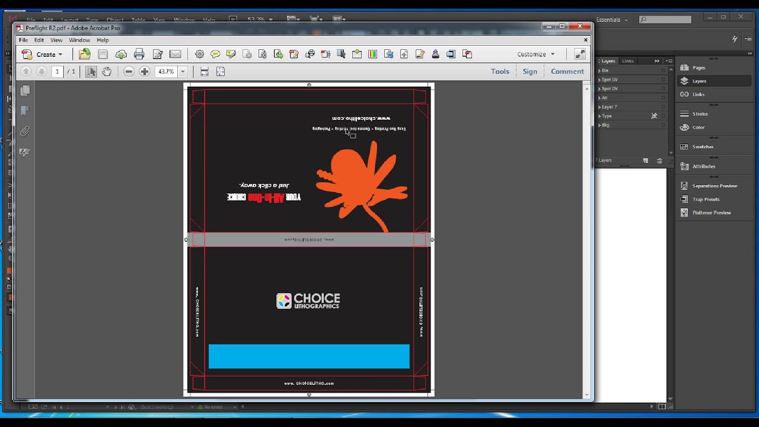This screenshot has width=759, height=427.
Task: Toggle pen lock icon on Type layer
Action: [654, 116]
